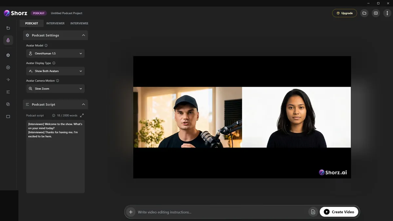393x221 pixels.
Task: Switch to the INTERVIEWEE tab
Action: [x=79, y=23]
